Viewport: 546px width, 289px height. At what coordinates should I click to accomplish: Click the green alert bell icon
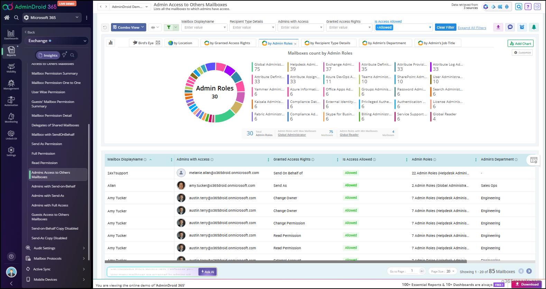[534, 27]
